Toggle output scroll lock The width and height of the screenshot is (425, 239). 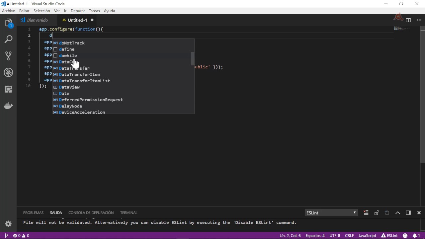377,213
